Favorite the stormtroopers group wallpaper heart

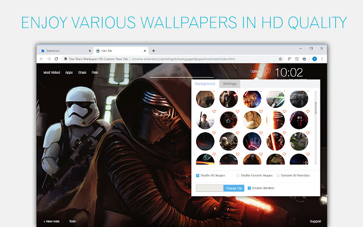(x=237, y=133)
